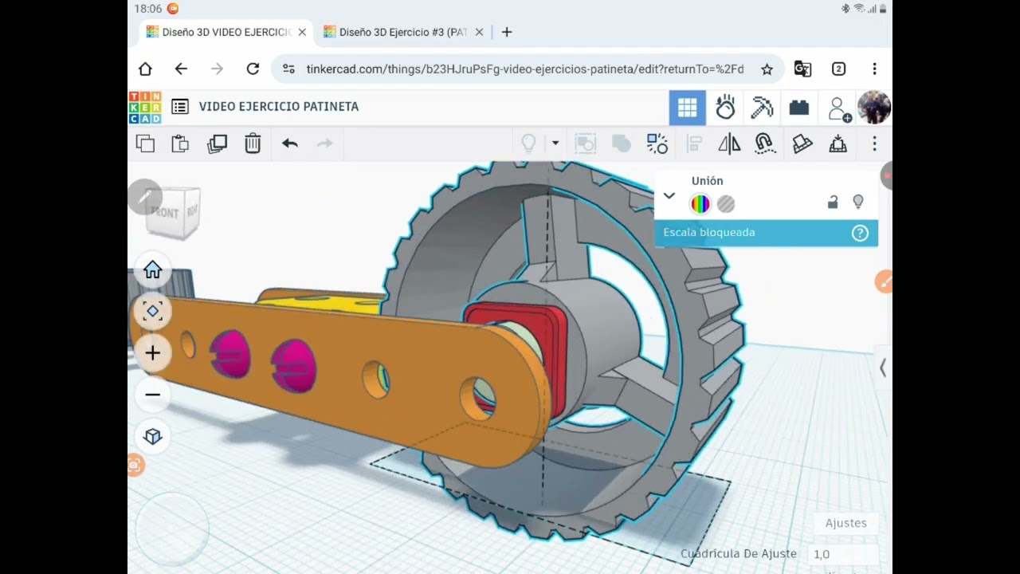Switch to the Blocks pickaxe mode
The width and height of the screenshot is (1020, 574).
[x=763, y=108]
